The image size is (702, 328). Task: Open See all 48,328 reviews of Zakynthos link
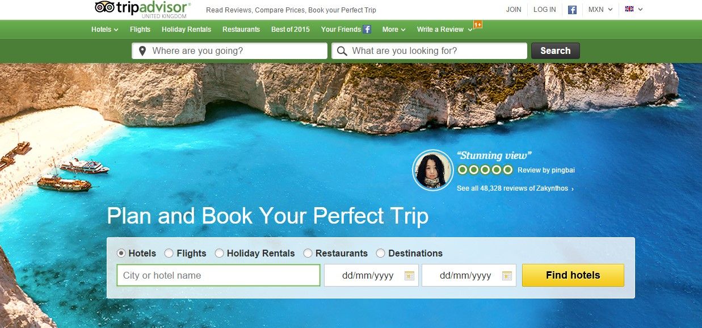point(515,188)
